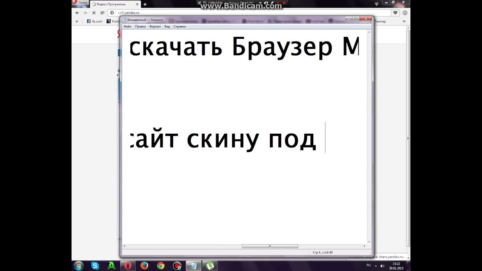Click the word Браузер in Notepad
This screenshot has width=482, height=271.
tap(282, 47)
